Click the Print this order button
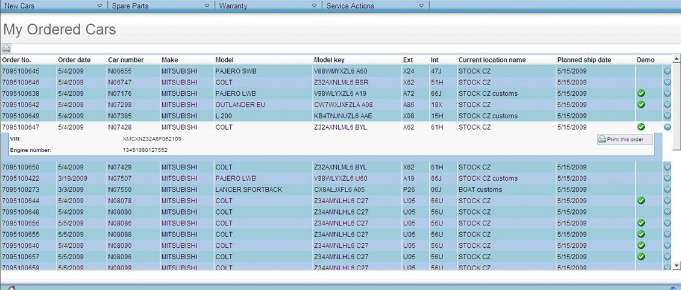 coord(625,139)
